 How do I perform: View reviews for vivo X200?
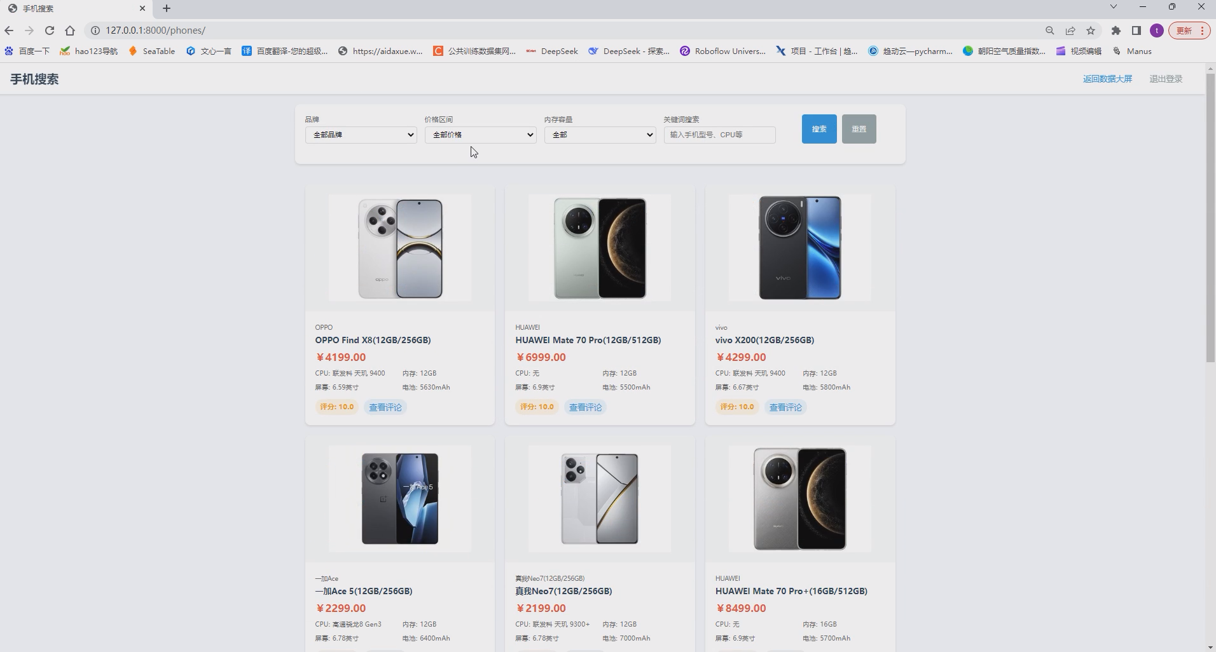pyautogui.click(x=785, y=407)
